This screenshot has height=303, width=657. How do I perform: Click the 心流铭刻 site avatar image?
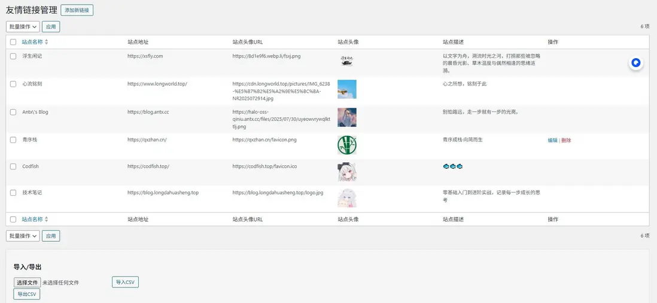(347, 89)
